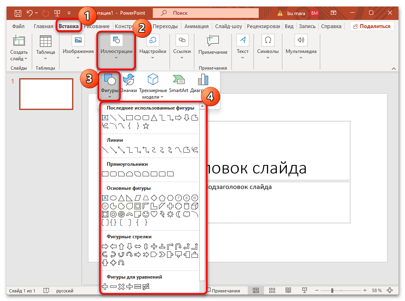This screenshot has height=301, width=405.
Task: Start slide show from status bar
Action: tap(304, 290)
